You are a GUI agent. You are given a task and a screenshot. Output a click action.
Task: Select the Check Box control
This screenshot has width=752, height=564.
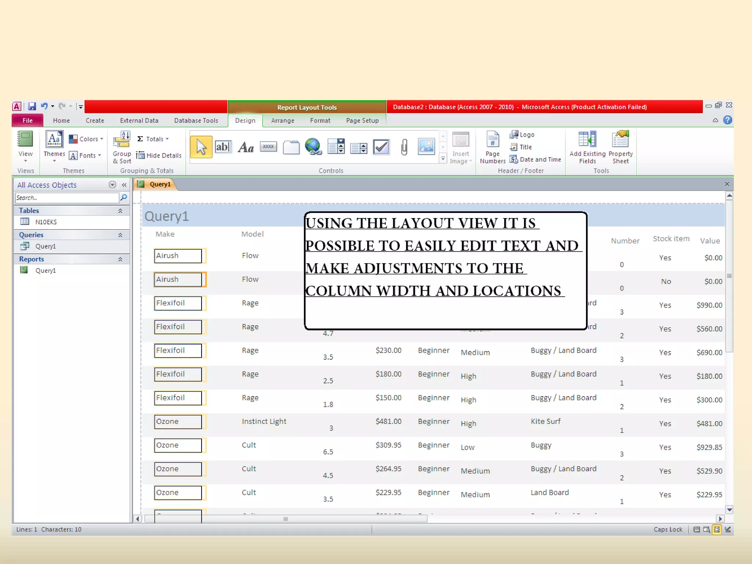(381, 147)
